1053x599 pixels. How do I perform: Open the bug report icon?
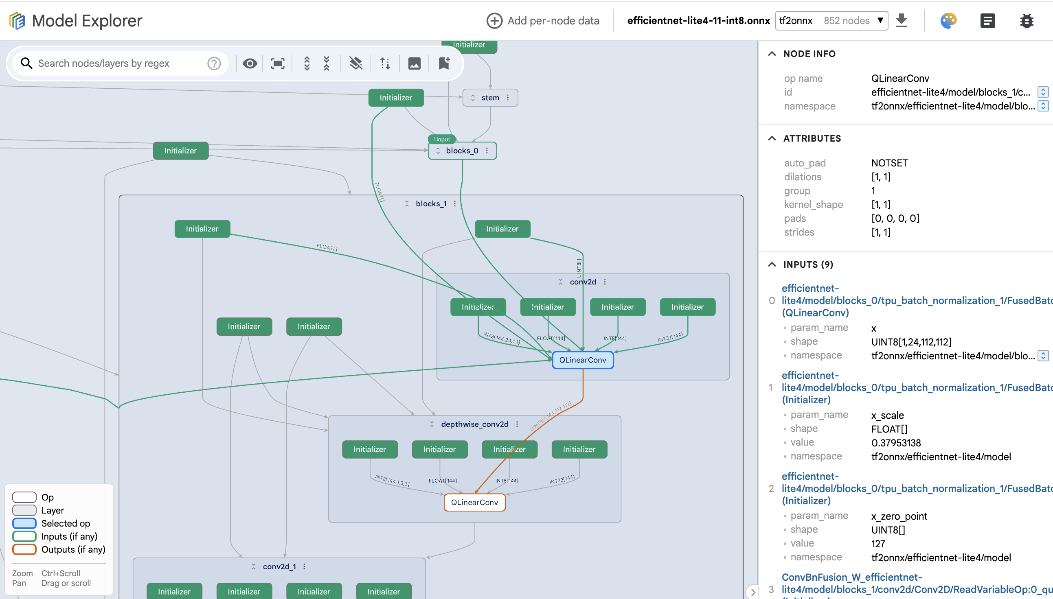1027,21
